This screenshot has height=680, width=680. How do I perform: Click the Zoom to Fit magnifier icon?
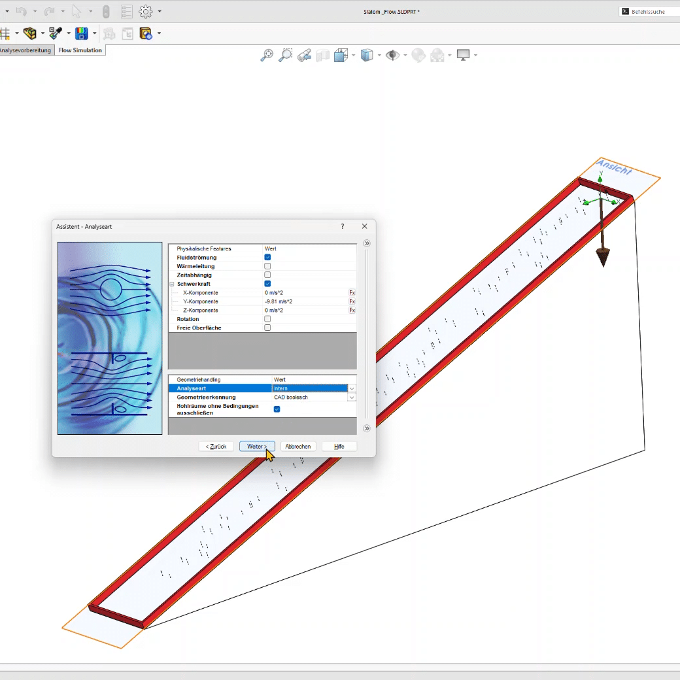pos(267,56)
